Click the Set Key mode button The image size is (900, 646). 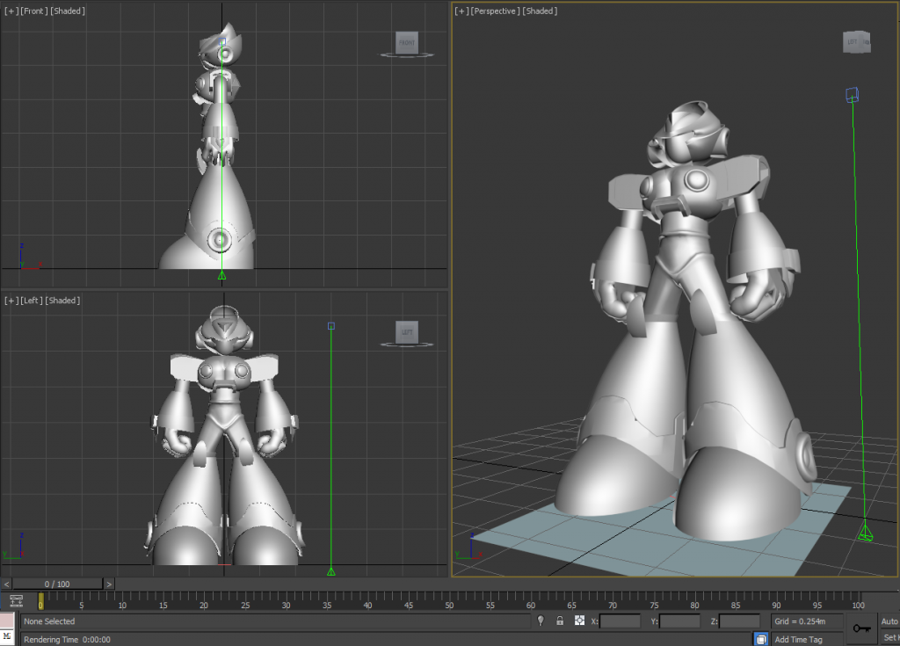[x=891, y=637]
